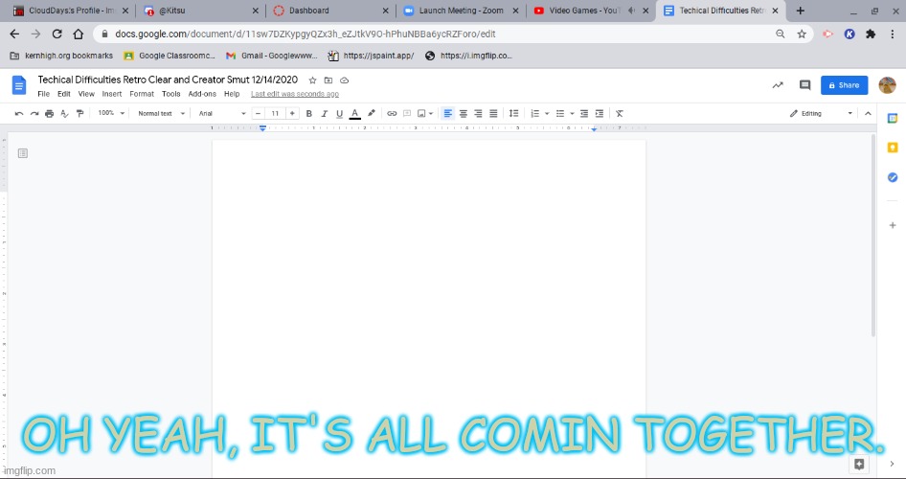Reload the page in Chrome
Image resolution: width=906 pixels, height=479 pixels.
57,34
